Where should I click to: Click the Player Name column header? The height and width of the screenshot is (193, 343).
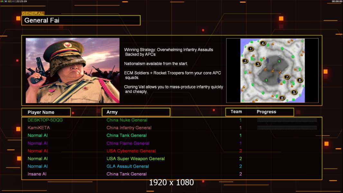click(46, 112)
